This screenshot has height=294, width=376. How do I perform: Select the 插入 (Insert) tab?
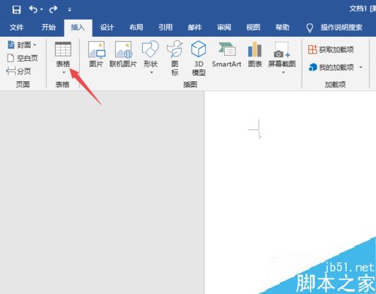(77, 27)
